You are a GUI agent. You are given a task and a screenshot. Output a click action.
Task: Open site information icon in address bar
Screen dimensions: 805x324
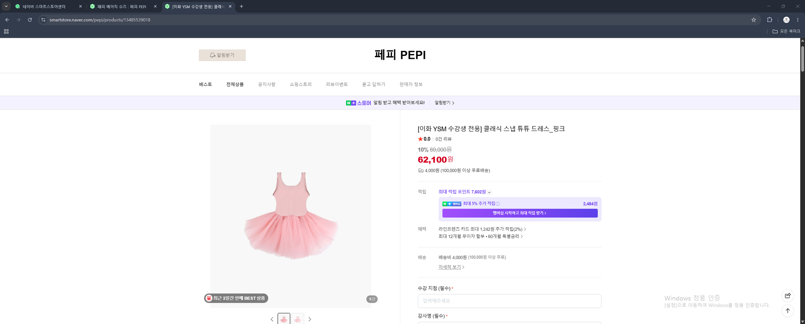43,20
